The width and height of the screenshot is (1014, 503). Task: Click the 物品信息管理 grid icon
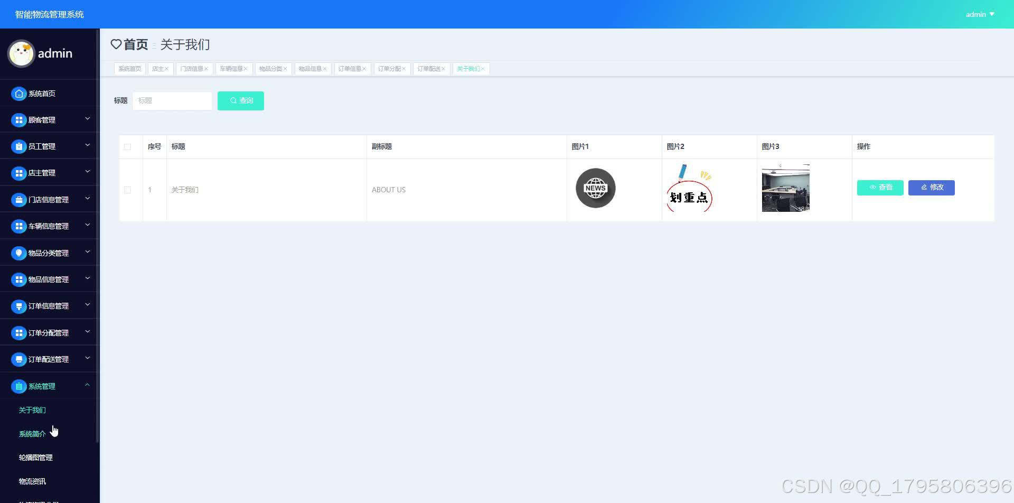pos(19,280)
